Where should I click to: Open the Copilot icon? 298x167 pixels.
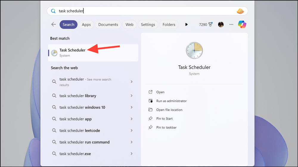[242, 24]
